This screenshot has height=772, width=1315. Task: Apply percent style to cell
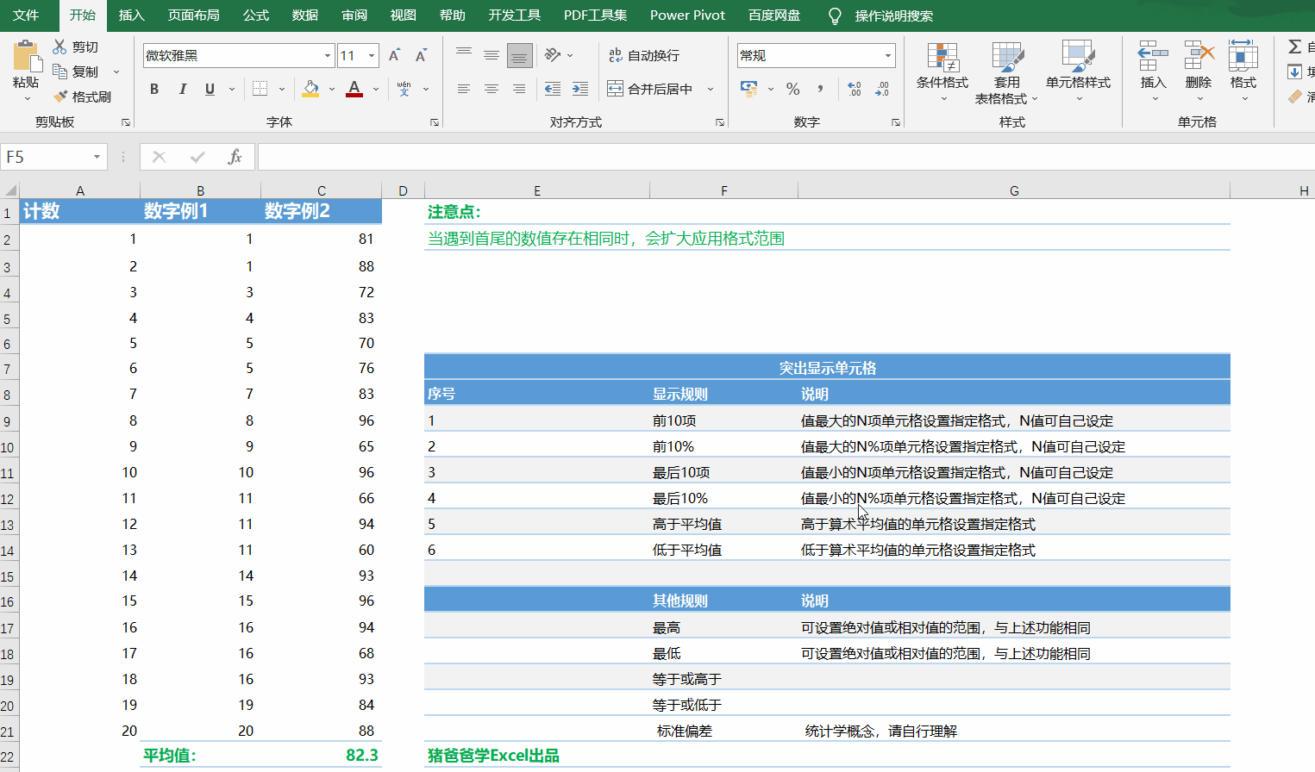pos(793,89)
